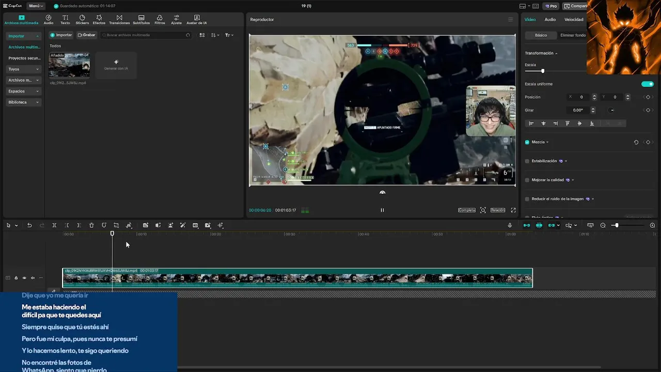Switch to the Audio properties tab
The width and height of the screenshot is (661, 372).
tap(550, 20)
